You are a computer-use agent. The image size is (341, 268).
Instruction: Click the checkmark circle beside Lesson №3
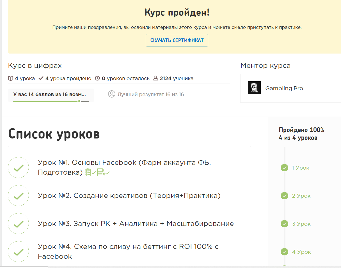point(18,224)
